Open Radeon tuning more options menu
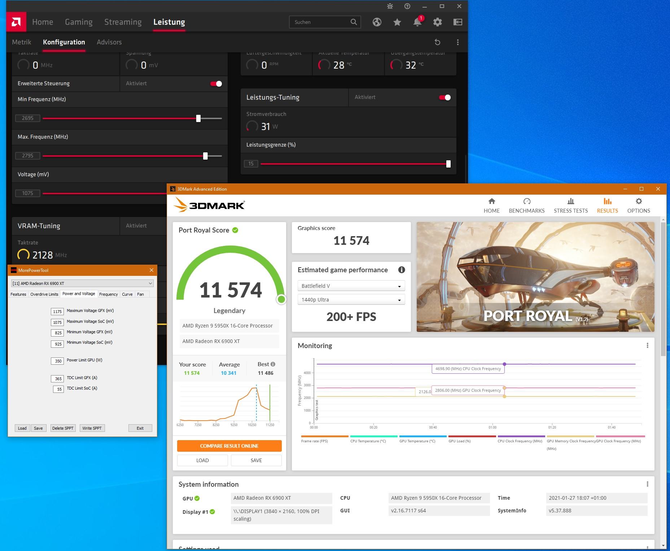 click(x=458, y=42)
